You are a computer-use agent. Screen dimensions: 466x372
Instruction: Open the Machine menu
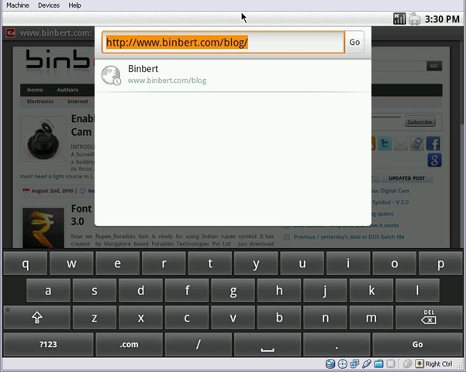[18, 5]
